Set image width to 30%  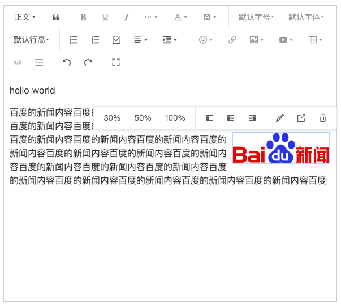click(112, 118)
